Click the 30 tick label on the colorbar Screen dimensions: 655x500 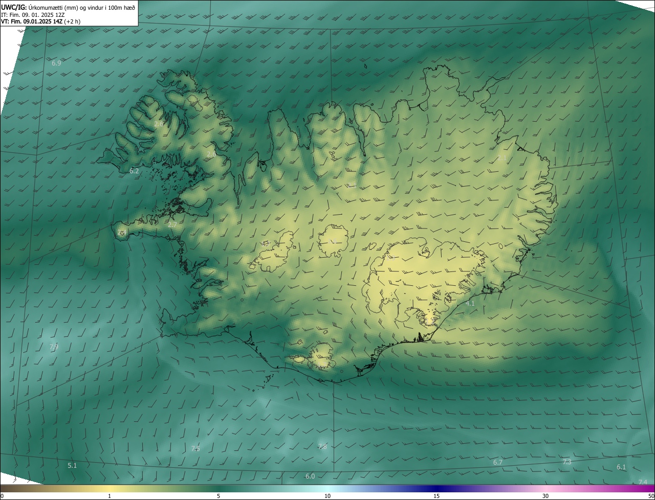pos(545,496)
